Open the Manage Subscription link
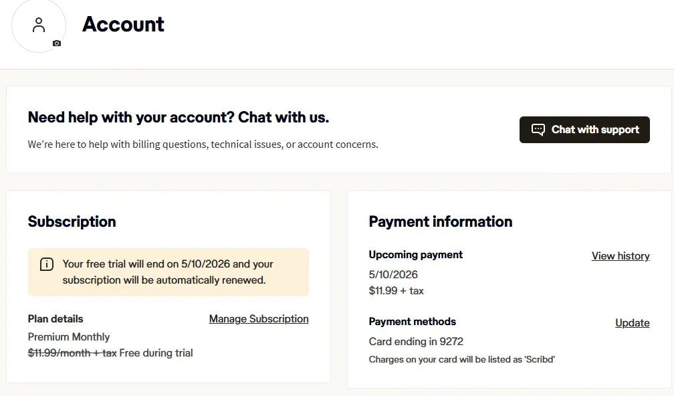The height and width of the screenshot is (396, 674). [x=259, y=319]
